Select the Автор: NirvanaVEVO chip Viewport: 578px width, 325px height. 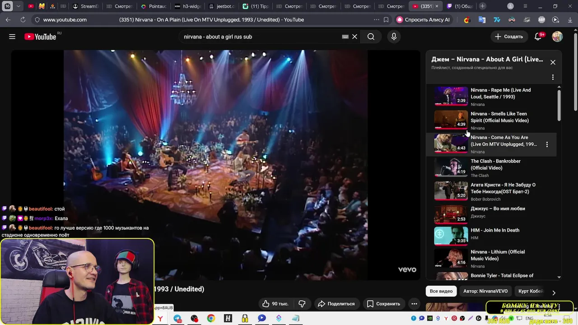point(485,291)
